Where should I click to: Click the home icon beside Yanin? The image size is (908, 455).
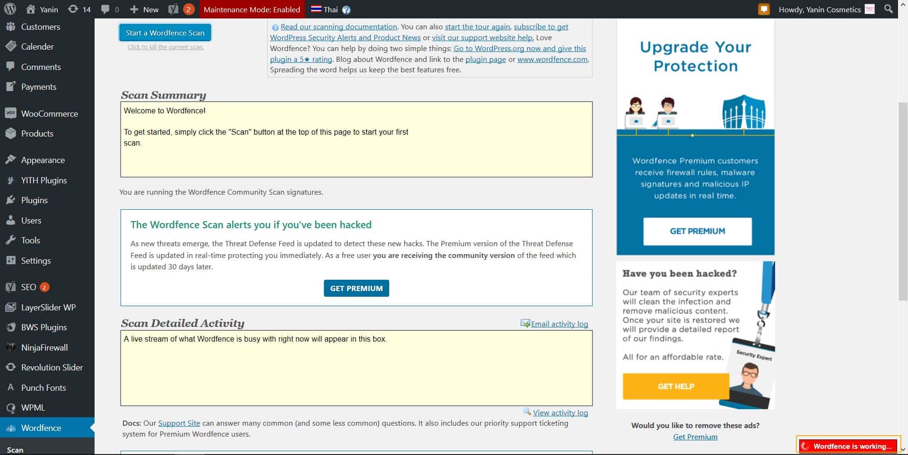coord(31,9)
